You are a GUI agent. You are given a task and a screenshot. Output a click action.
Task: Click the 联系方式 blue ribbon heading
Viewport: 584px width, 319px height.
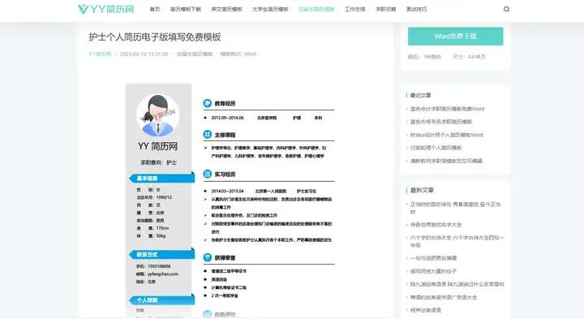(x=161, y=255)
